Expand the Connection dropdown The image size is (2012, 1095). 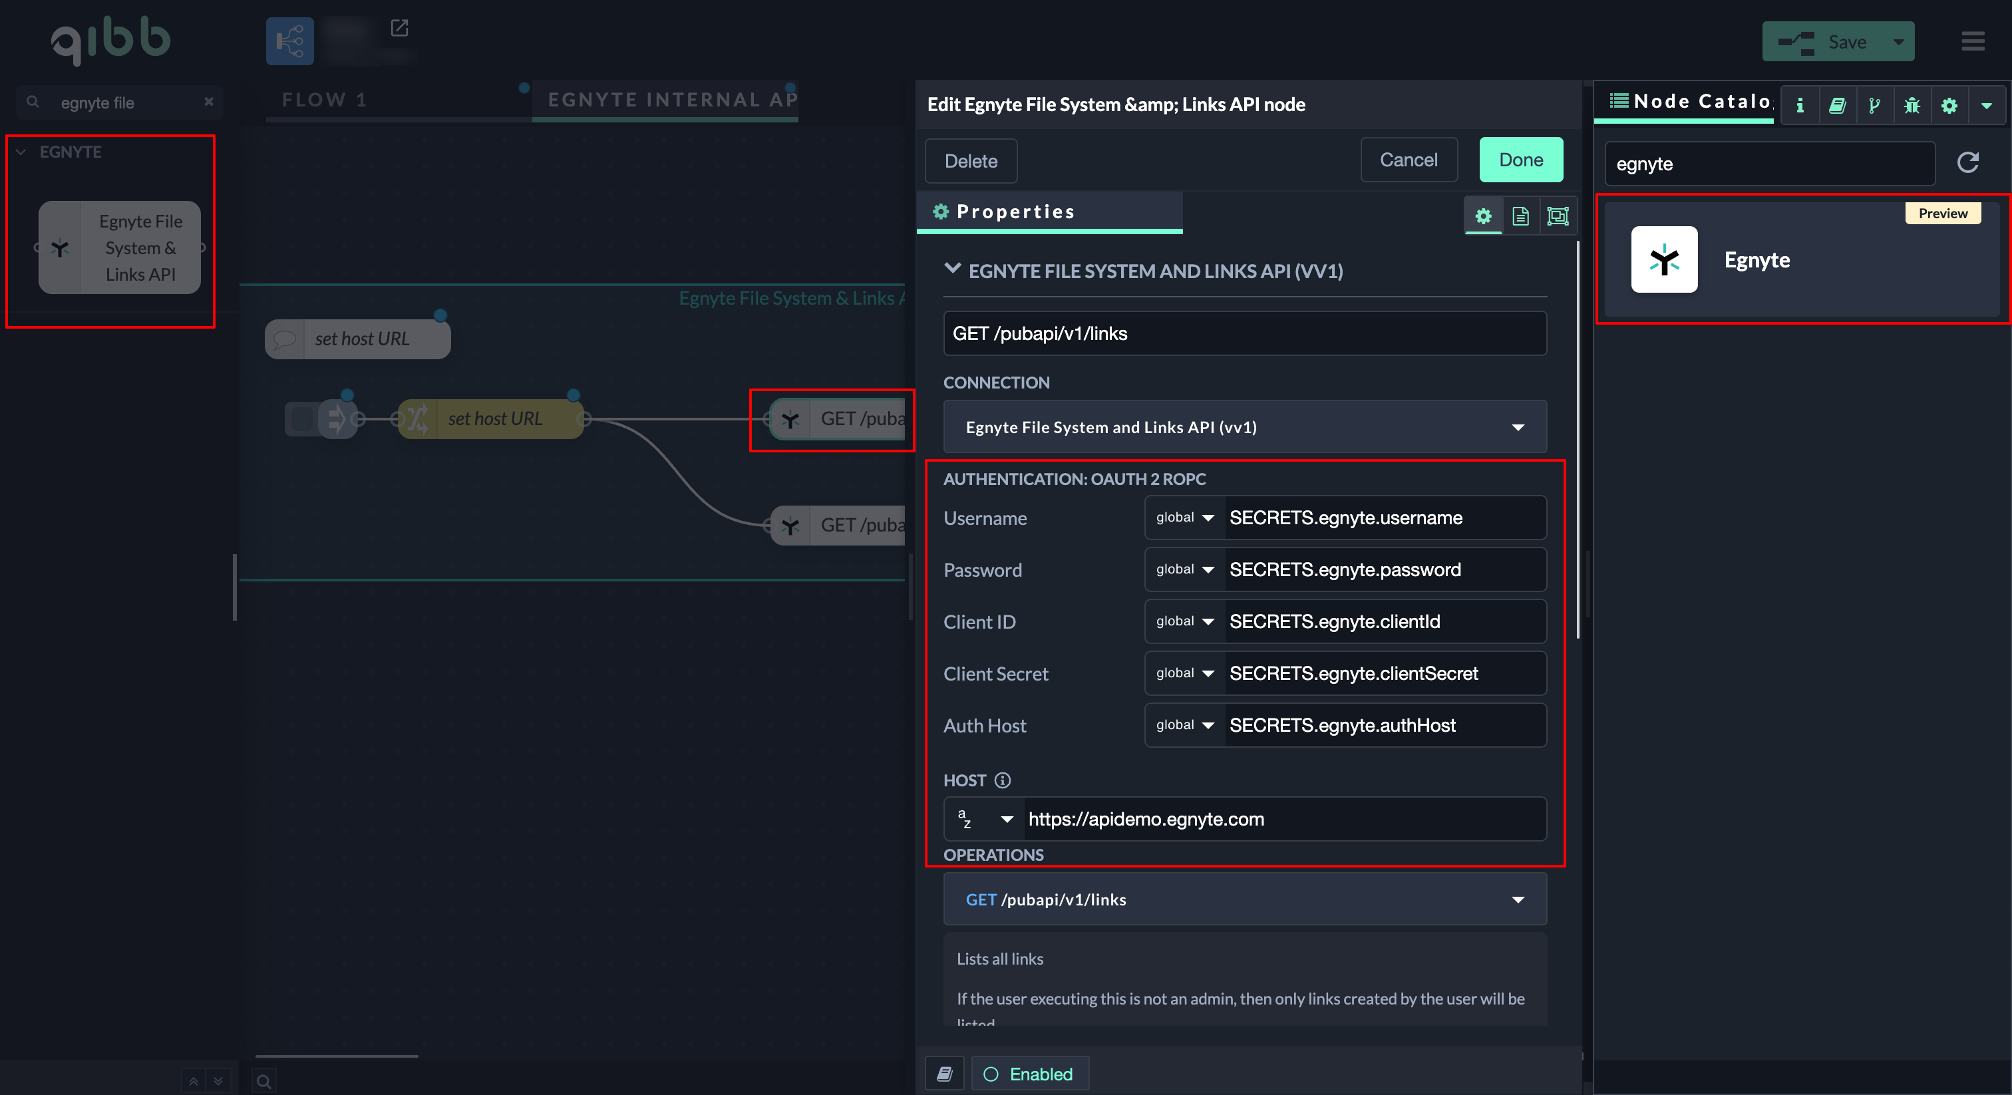(x=1244, y=426)
